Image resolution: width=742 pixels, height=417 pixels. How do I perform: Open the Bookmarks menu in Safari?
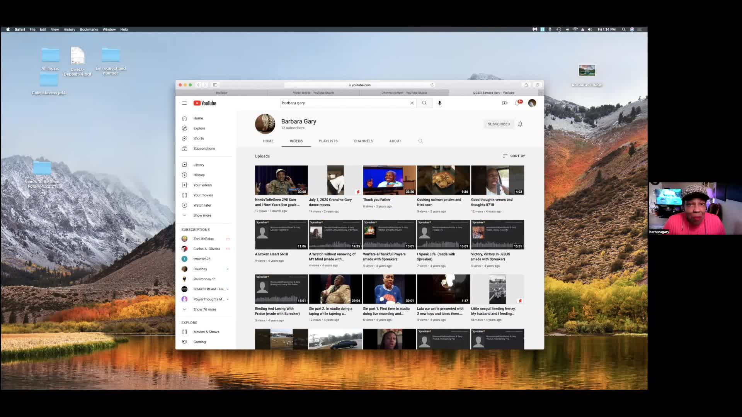89,29
